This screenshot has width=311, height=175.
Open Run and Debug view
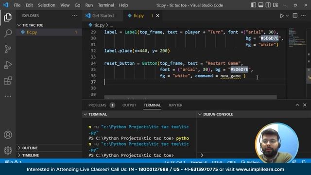point(8,65)
